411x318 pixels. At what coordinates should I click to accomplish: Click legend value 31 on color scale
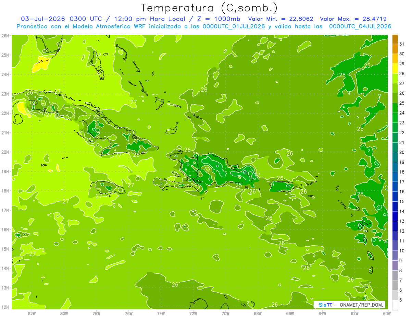pyautogui.click(x=402, y=44)
